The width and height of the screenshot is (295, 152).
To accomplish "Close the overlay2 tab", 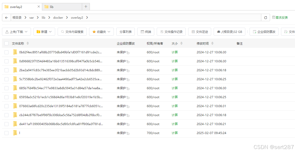I will pos(39,6).
